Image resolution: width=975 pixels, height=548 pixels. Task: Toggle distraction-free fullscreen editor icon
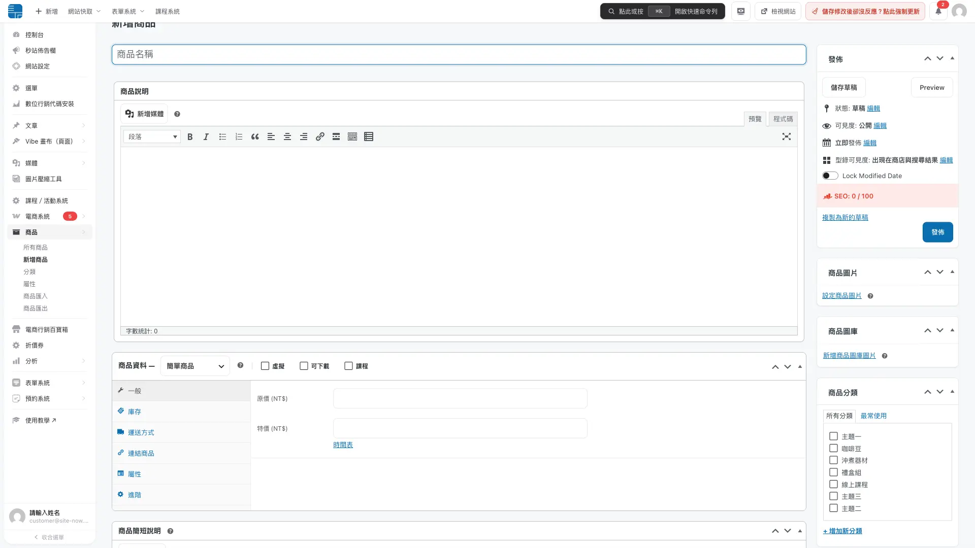pos(787,136)
